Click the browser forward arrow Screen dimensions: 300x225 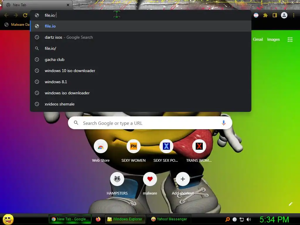(x=16, y=15)
